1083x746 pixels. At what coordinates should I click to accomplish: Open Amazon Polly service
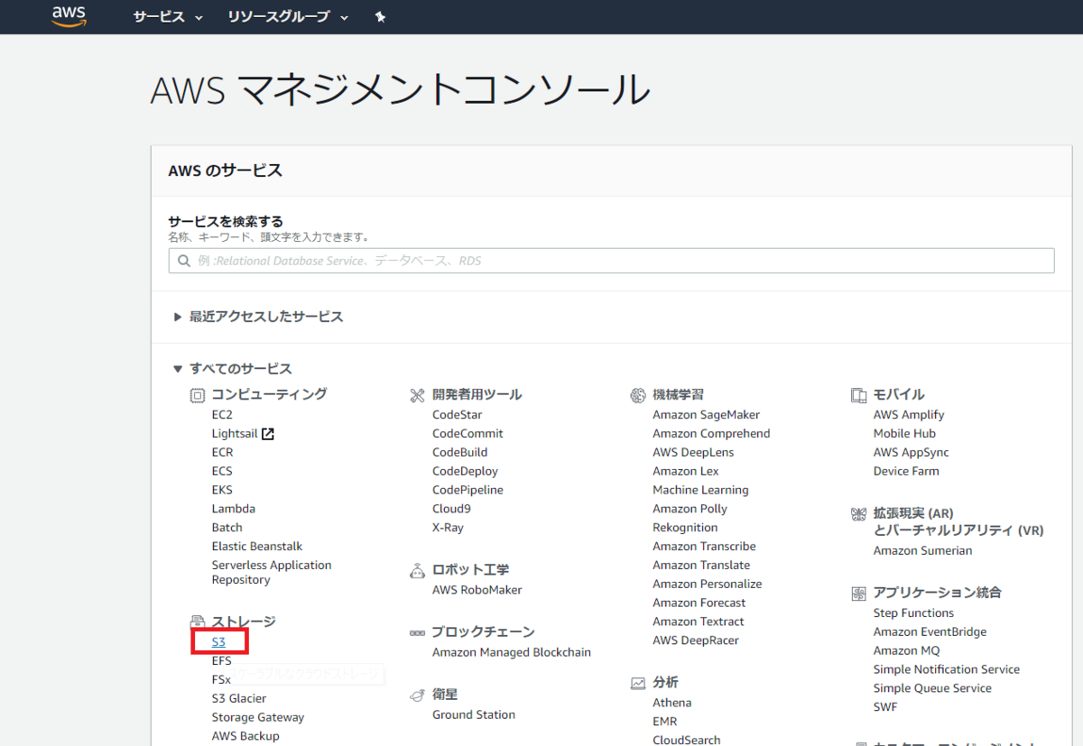(690, 509)
